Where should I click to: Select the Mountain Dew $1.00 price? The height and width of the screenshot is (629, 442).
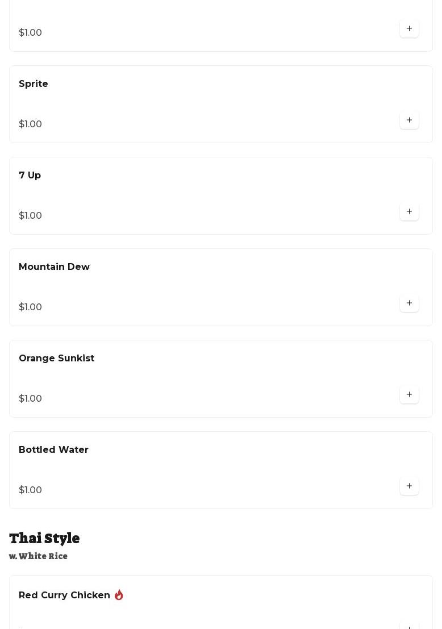31,307
